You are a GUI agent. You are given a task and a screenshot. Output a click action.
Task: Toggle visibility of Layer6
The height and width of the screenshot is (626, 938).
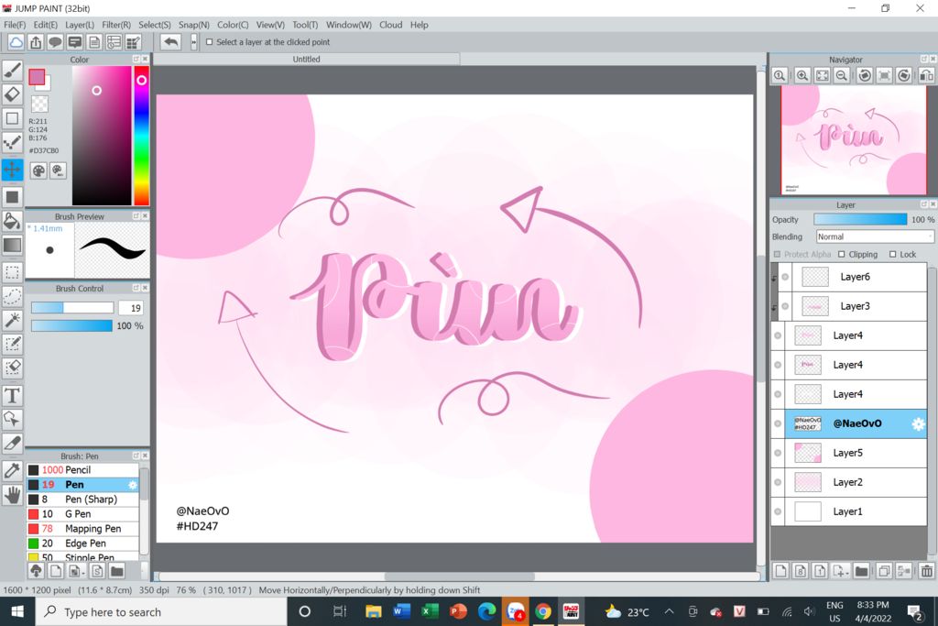[x=785, y=277]
